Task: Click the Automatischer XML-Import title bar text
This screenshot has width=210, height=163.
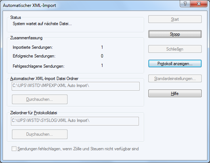Action: (30, 5)
